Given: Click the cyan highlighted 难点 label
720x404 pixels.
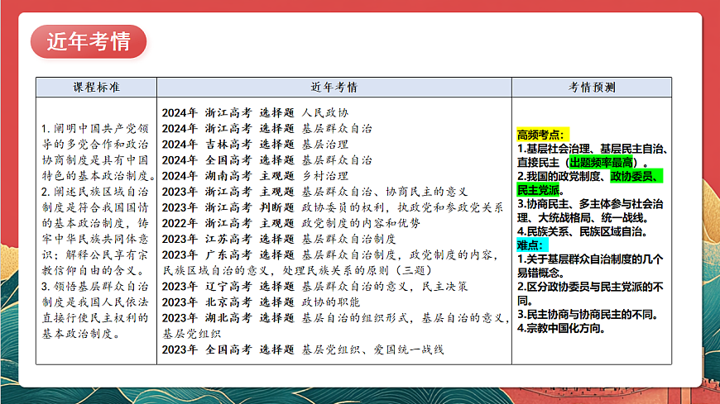Looking at the screenshot, I should [x=532, y=245].
